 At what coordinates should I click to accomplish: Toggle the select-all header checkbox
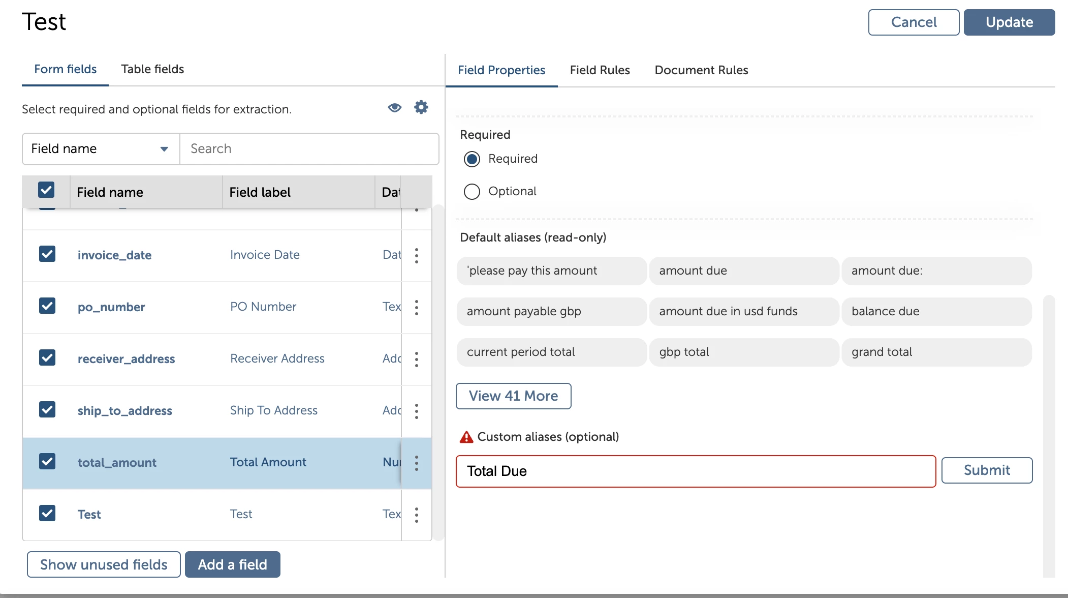tap(46, 190)
